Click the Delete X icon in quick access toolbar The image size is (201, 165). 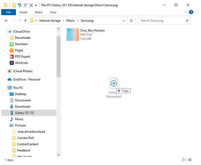[31, 5]
